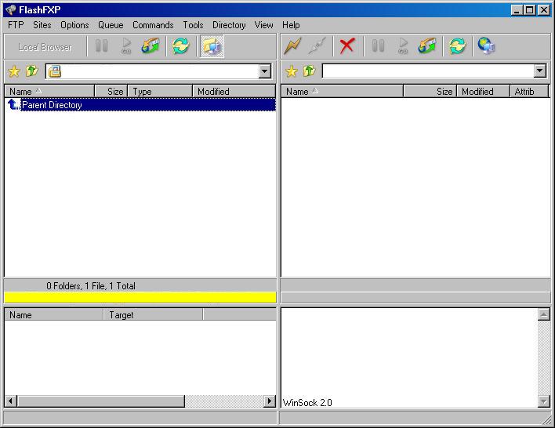Minimize the FlashFXP window
Screen dimensions: 555x428
(x=517, y=10)
